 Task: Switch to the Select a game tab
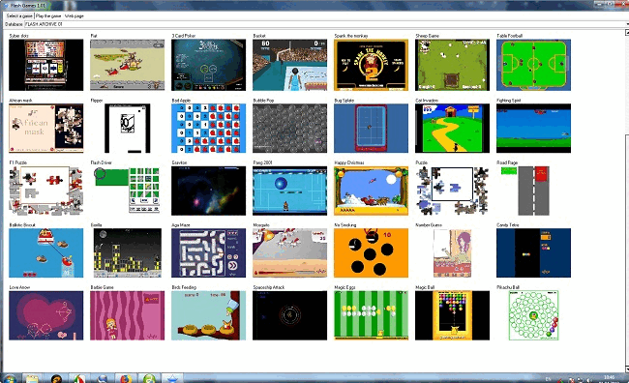click(19, 16)
